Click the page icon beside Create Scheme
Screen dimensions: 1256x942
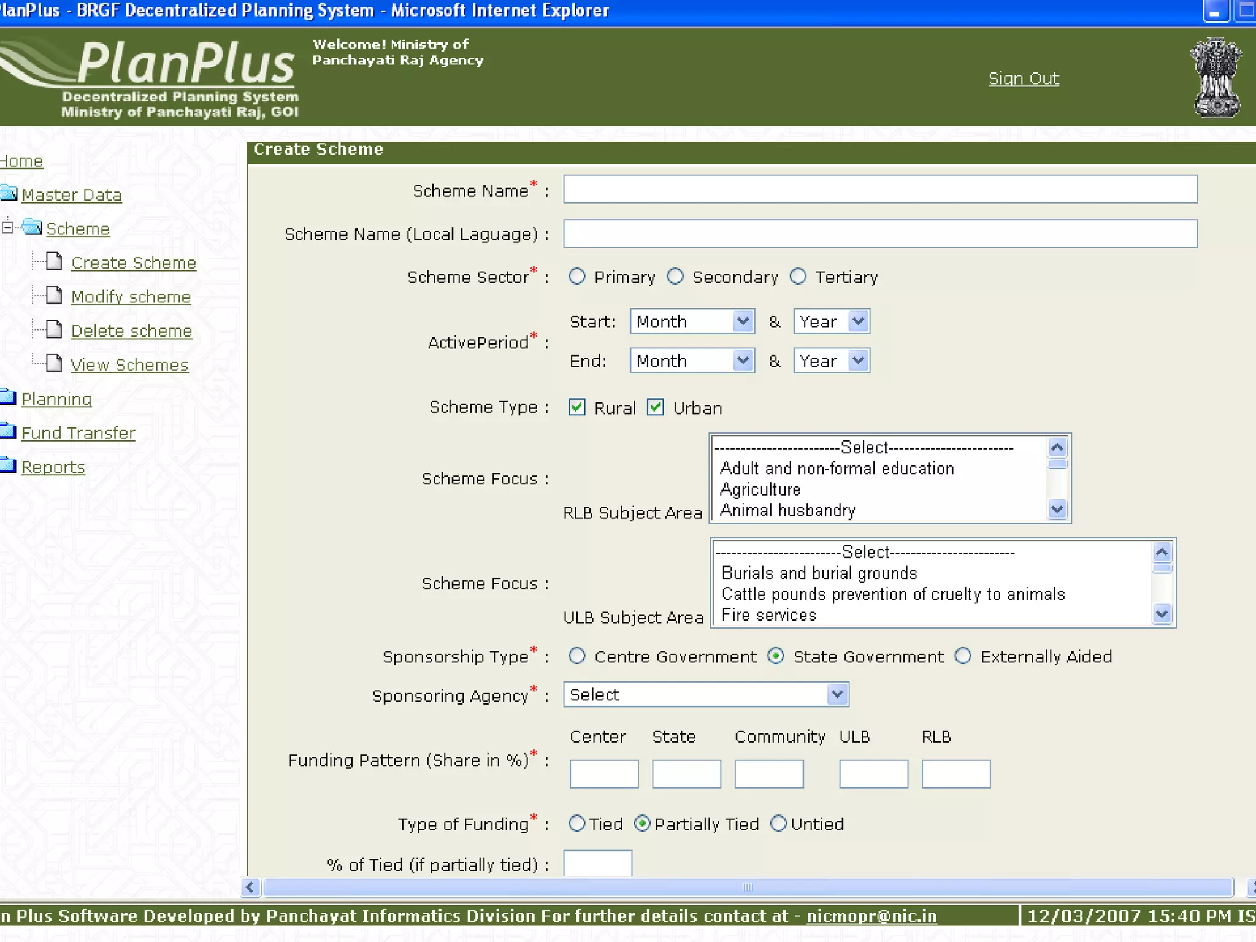click(54, 262)
